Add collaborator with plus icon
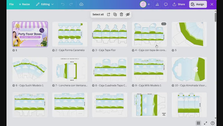Screen dimensions: 223x126 (x=149, y=4)
